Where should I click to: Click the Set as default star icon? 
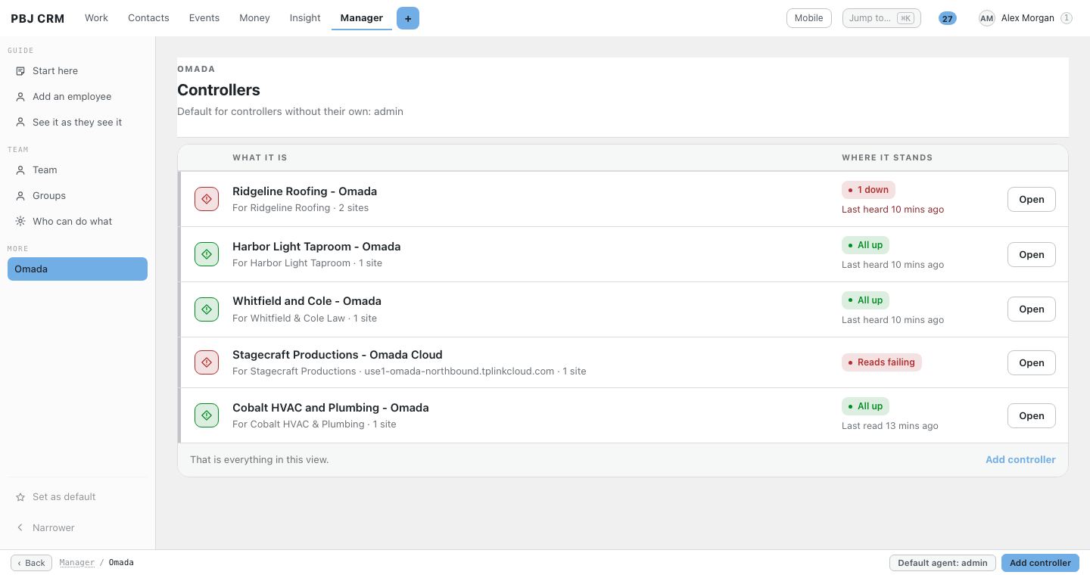20,497
